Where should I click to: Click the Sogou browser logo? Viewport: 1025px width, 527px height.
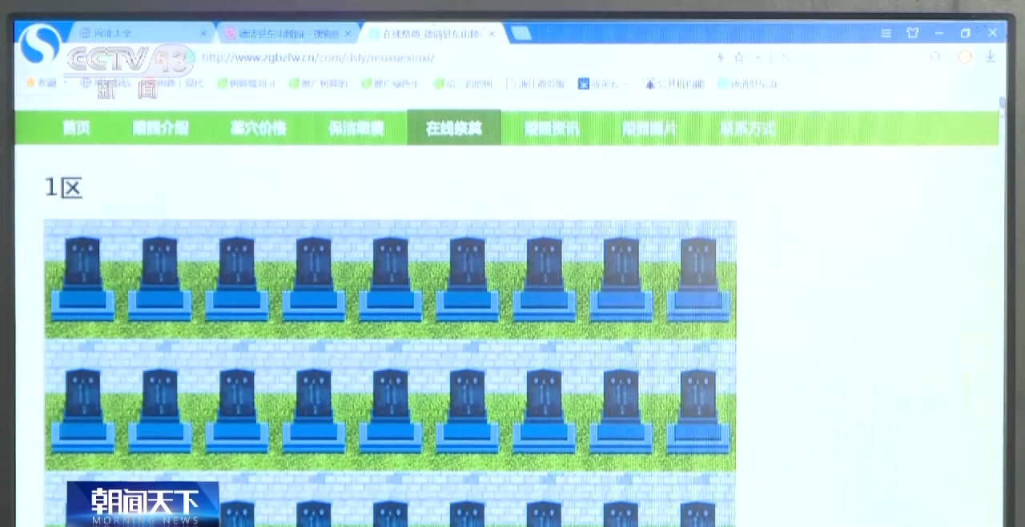[40, 43]
